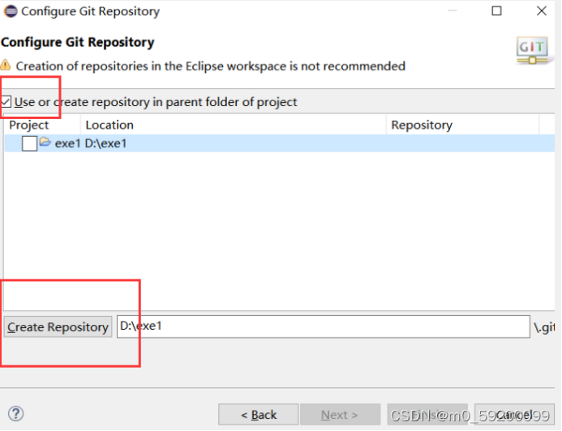The height and width of the screenshot is (431, 562).
Task: Open help via question mark icon
Action: point(15,414)
